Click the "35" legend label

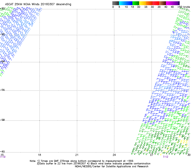(159, 7)
